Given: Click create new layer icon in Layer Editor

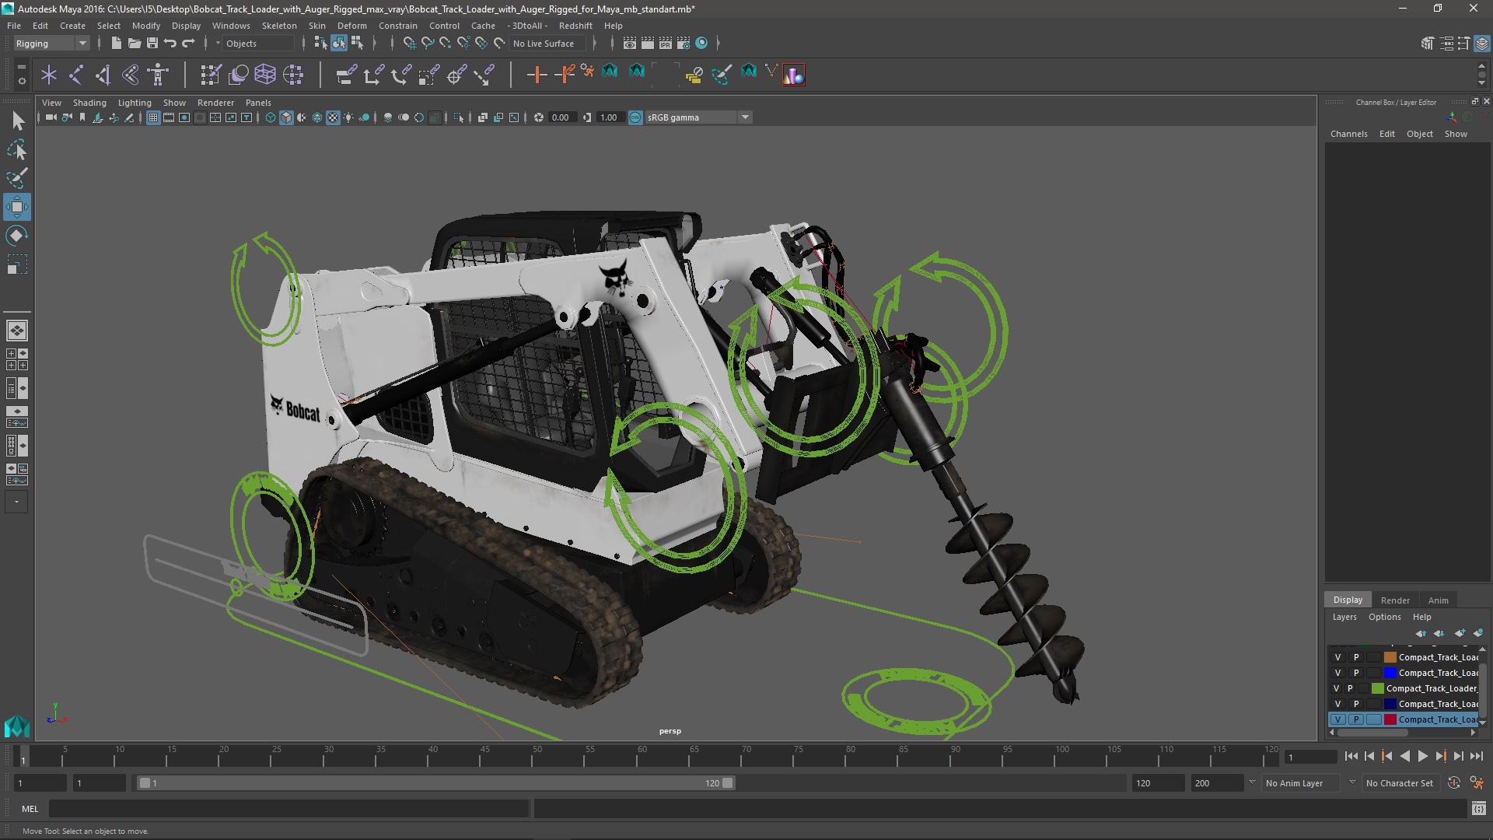Looking at the screenshot, I should pyautogui.click(x=1460, y=633).
